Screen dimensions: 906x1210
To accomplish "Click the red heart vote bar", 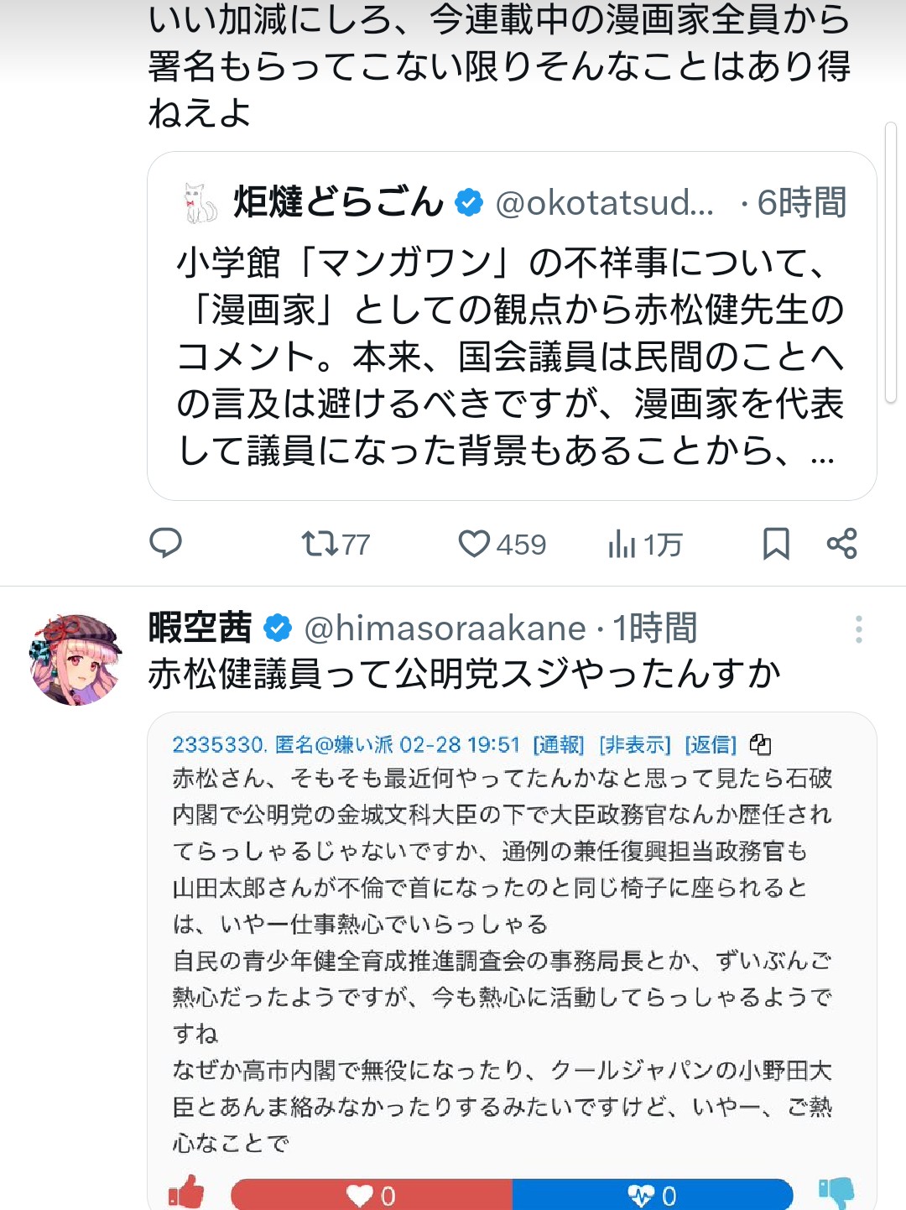I will pos(371,1195).
